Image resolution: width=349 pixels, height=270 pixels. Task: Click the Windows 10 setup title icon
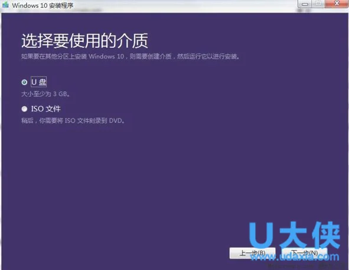pos(5,5)
